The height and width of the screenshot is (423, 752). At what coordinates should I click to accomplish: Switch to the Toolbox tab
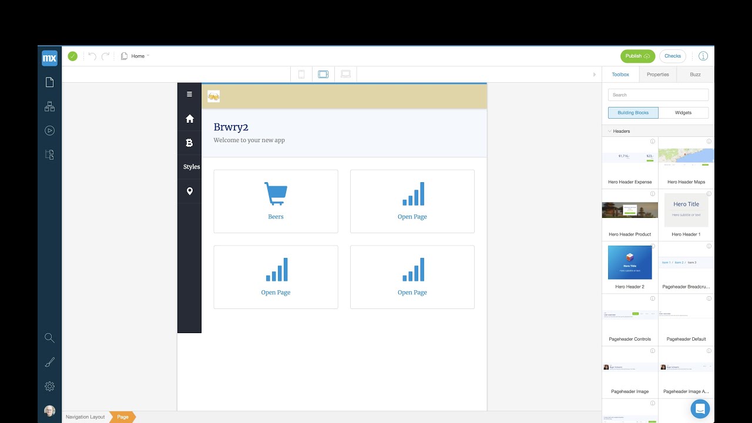(620, 75)
